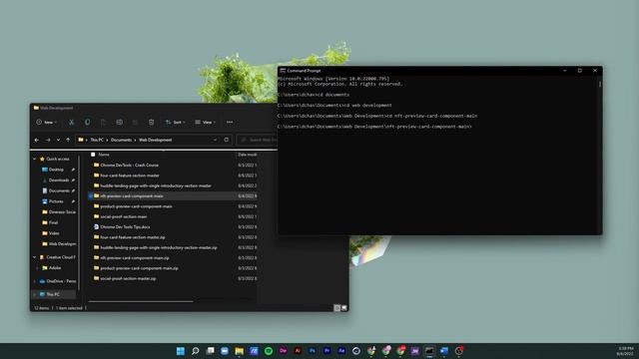Click Documents in the address breadcrumb
Screen dimensions: 639x359
point(122,140)
